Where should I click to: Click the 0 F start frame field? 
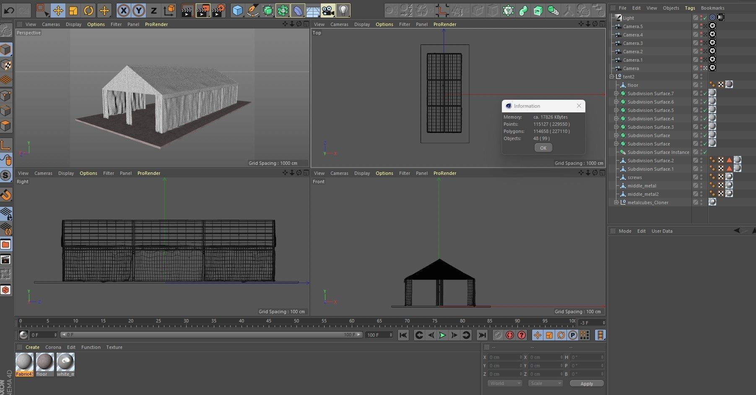(x=44, y=335)
